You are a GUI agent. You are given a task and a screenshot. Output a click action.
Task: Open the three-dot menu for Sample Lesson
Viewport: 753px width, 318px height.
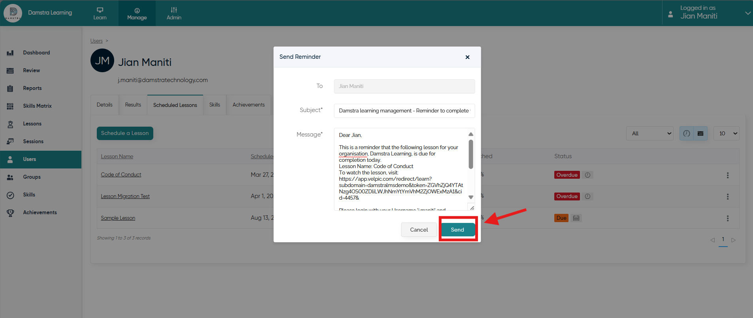coord(728,218)
